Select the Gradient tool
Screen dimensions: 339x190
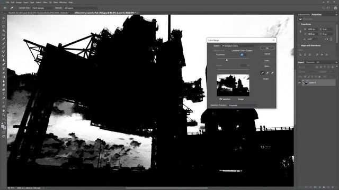pos(4,77)
